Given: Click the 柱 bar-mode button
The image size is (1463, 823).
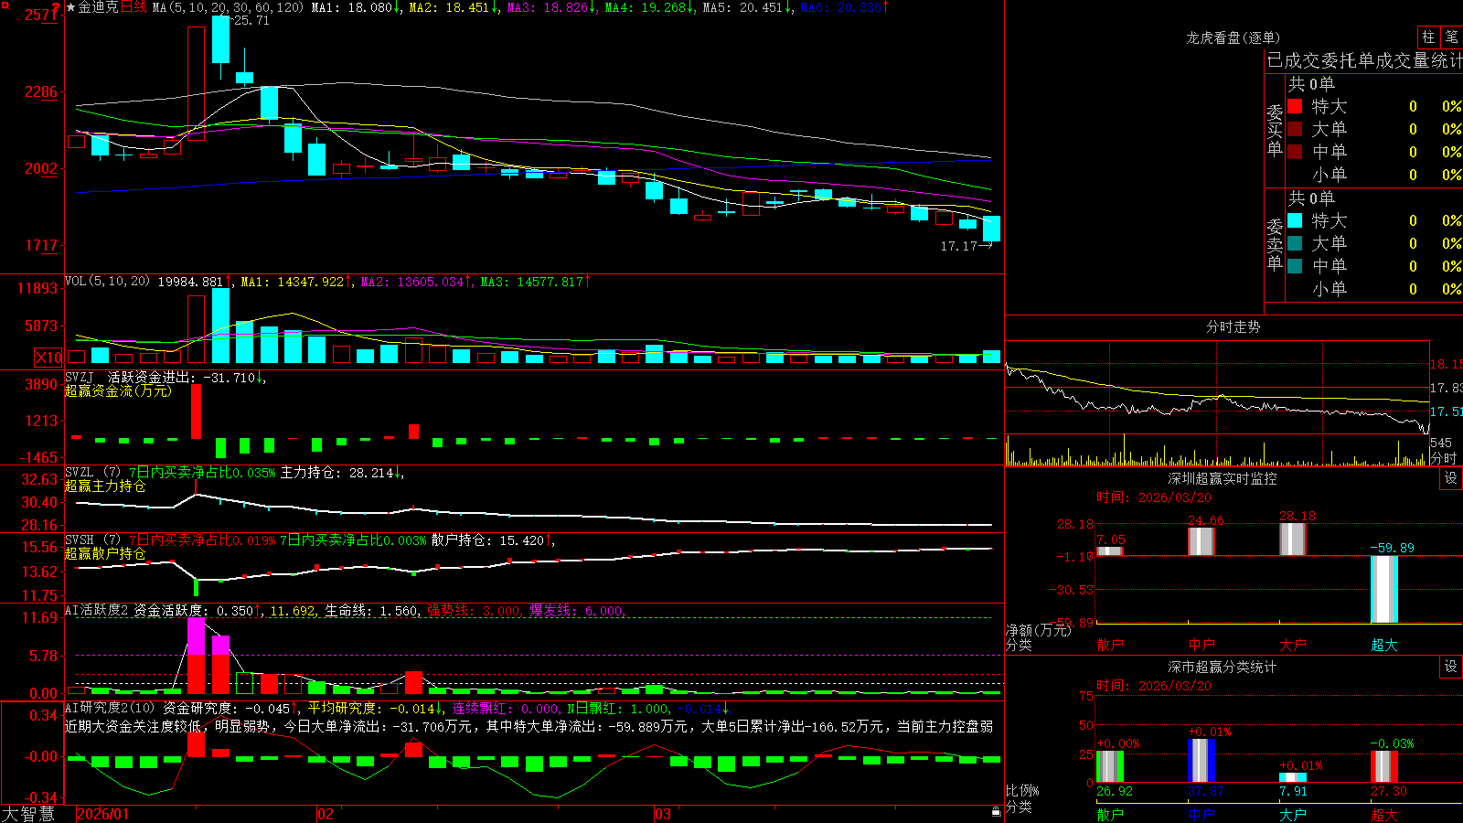Looking at the screenshot, I should [1428, 37].
